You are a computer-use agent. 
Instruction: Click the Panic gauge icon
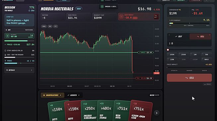point(5,61)
